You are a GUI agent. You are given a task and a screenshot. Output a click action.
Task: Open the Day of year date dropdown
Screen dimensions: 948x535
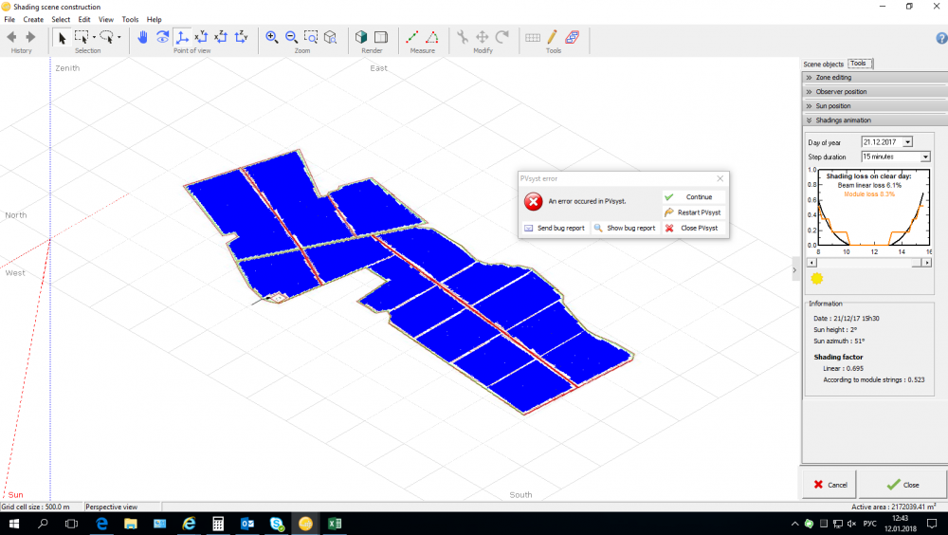[x=908, y=142]
